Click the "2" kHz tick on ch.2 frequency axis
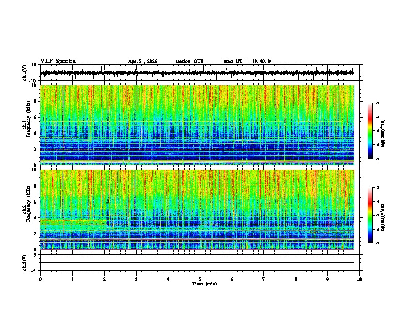 pos(36,234)
